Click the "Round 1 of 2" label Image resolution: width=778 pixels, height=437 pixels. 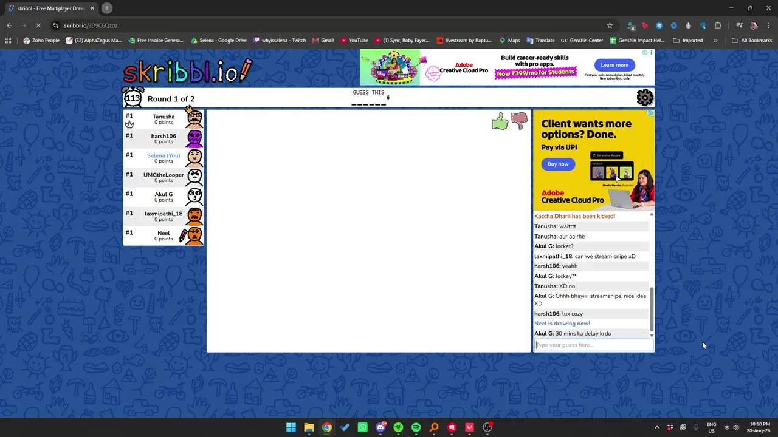pyautogui.click(x=171, y=99)
